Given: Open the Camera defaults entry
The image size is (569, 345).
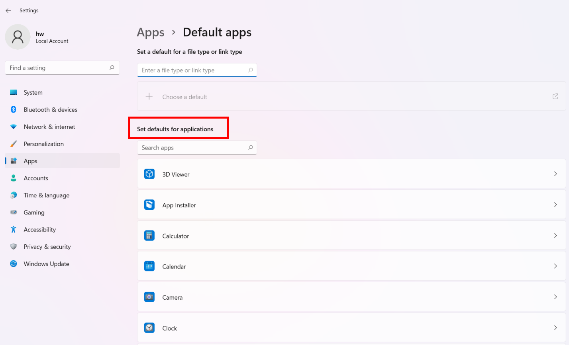Looking at the screenshot, I should click(351, 297).
